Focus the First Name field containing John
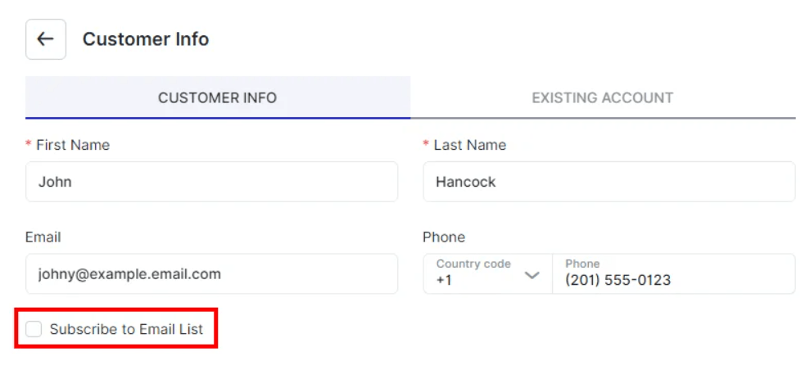Viewport: 810px width, 370px height. 211,182
